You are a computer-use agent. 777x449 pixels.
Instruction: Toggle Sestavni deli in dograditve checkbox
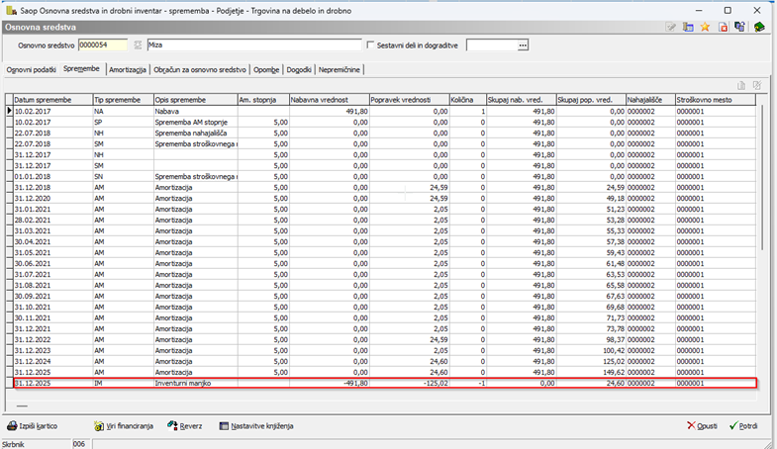coord(371,45)
